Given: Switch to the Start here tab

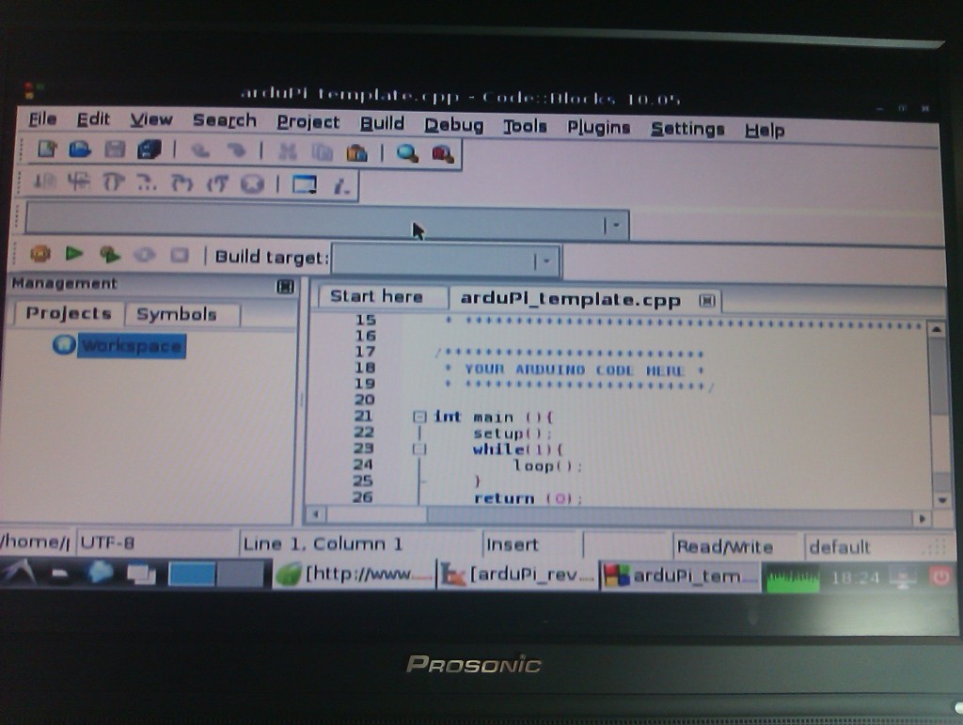Looking at the screenshot, I should pyautogui.click(x=376, y=296).
